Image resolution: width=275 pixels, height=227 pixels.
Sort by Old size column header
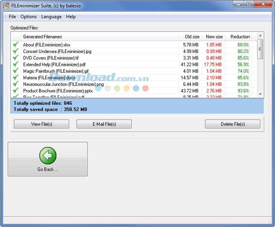pyautogui.click(x=190, y=37)
